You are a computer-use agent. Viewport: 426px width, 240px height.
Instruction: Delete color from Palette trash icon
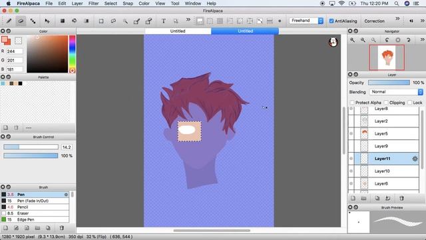coord(16,127)
